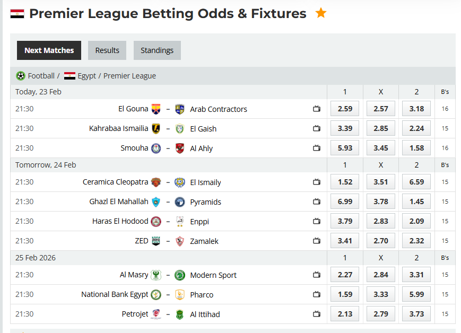The width and height of the screenshot is (461, 333).
Task: Click the Zamalek team badge icon
Action: click(180, 241)
